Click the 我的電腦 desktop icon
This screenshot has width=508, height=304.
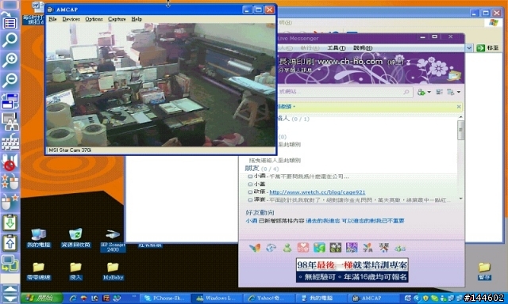39,238
